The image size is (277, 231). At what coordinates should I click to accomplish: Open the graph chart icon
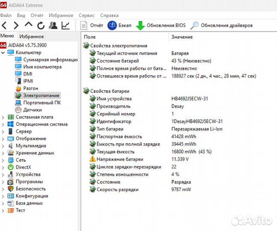tap(65, 25)
